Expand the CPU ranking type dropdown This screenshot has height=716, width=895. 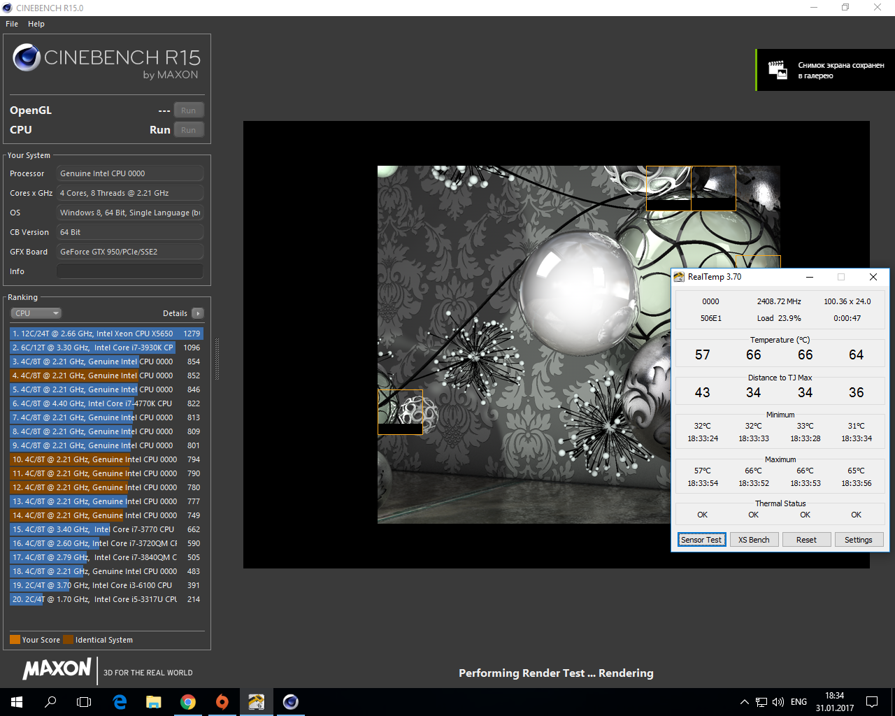click(x=36, y=313)
